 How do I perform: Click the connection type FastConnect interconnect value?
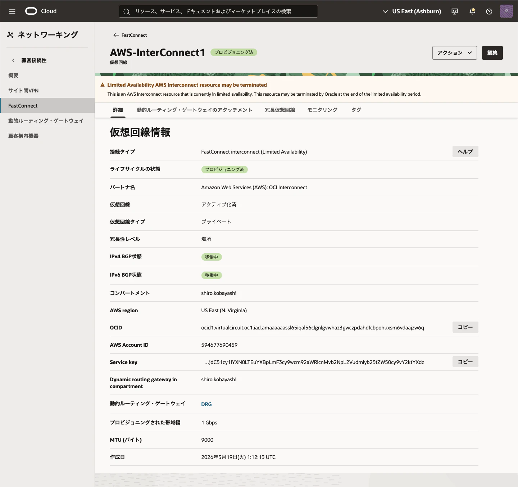254,152
